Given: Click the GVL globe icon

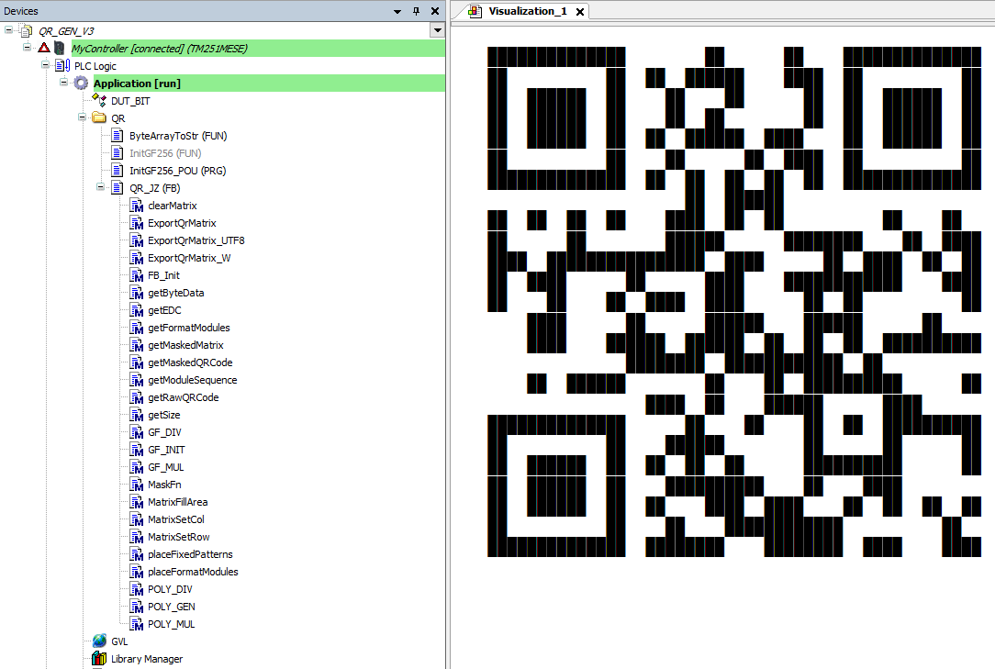Looking at the screenshot, I should click(99, 641).
